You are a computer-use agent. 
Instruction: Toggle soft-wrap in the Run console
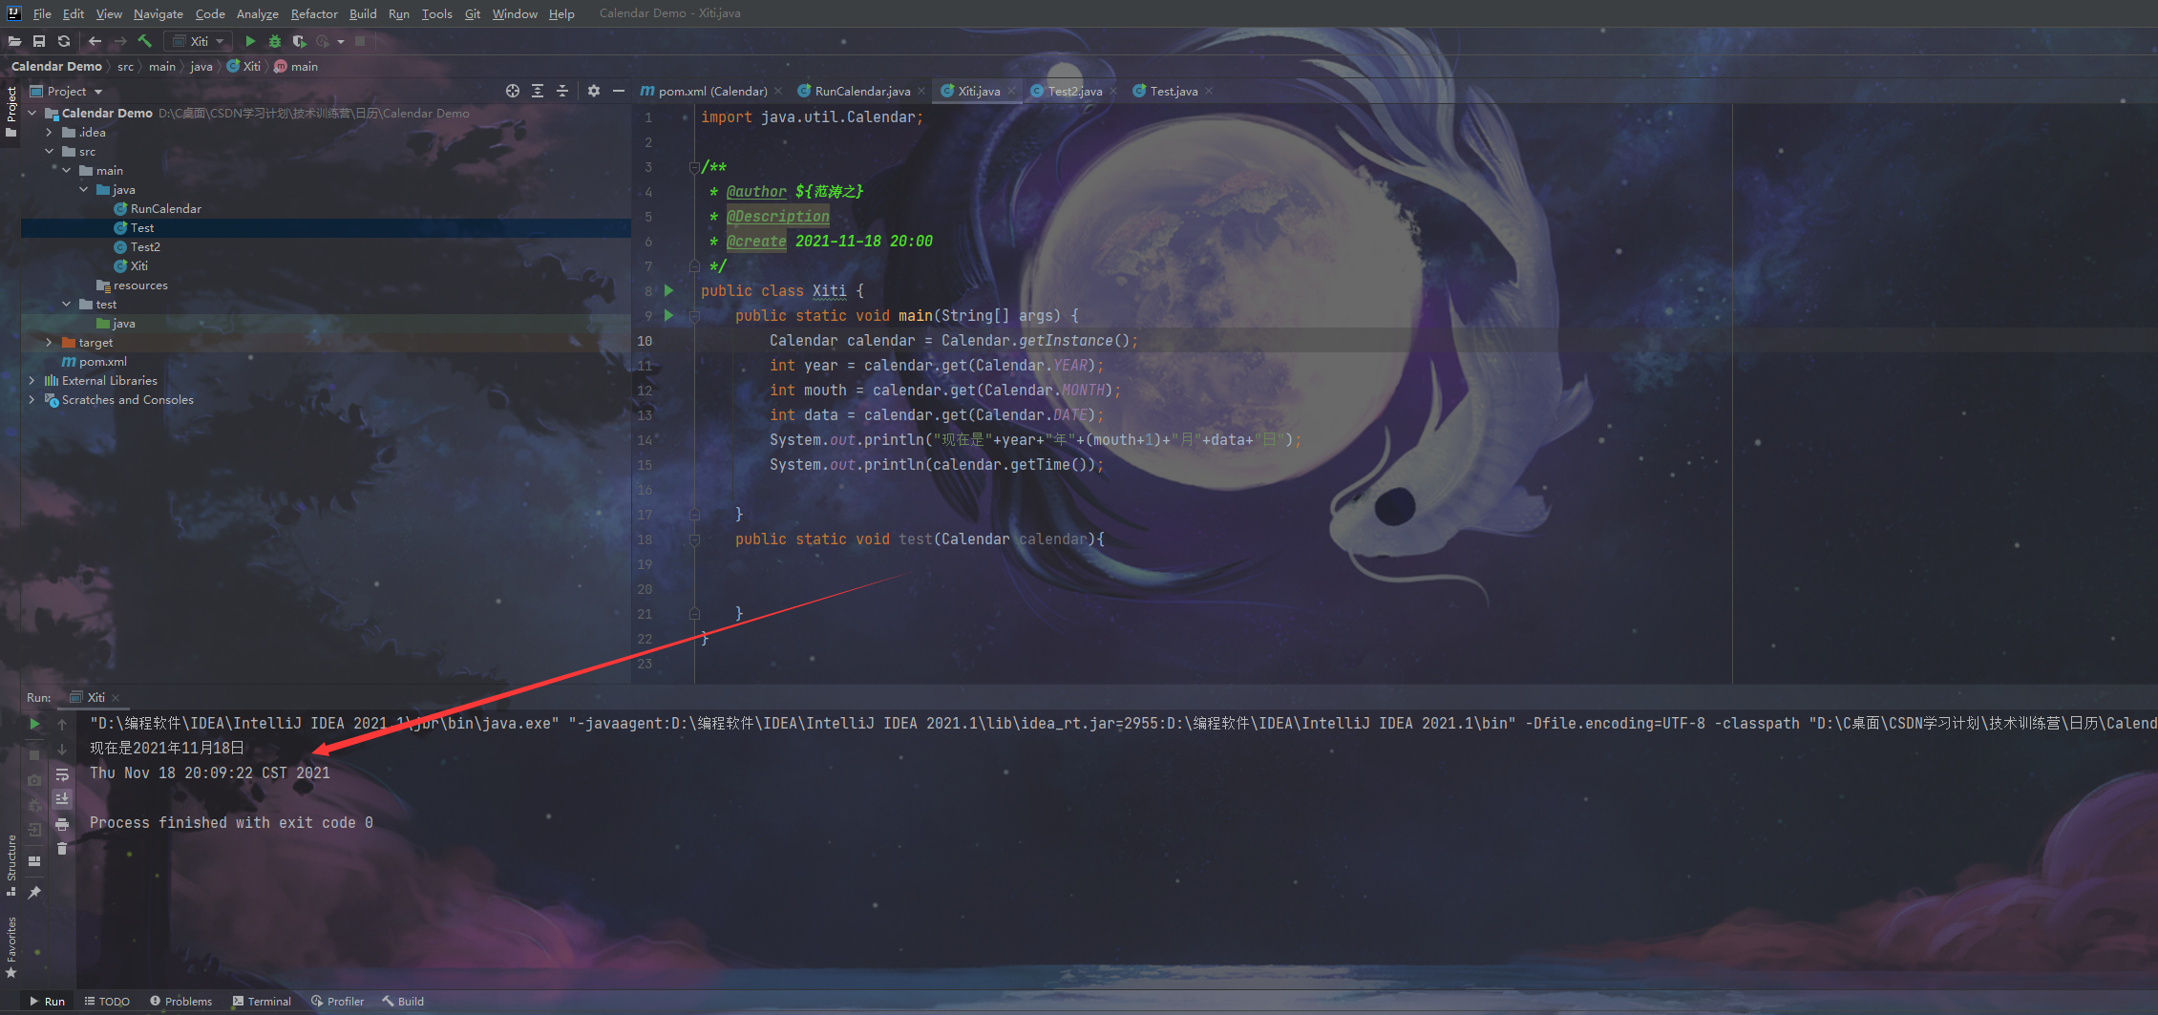click(x=62, y=774)
